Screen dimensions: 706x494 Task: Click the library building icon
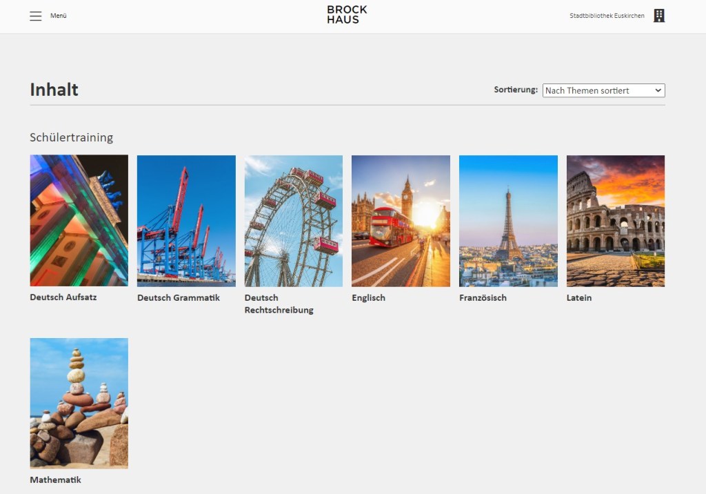point(659,16)
